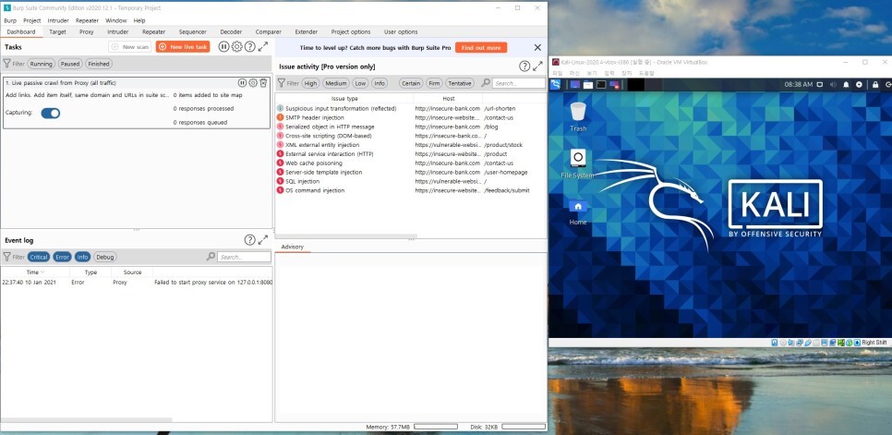The height and width of the screenshot is (435, 892).
Task: Toggle the Running tasks filter
Action: tap(41, 64)
